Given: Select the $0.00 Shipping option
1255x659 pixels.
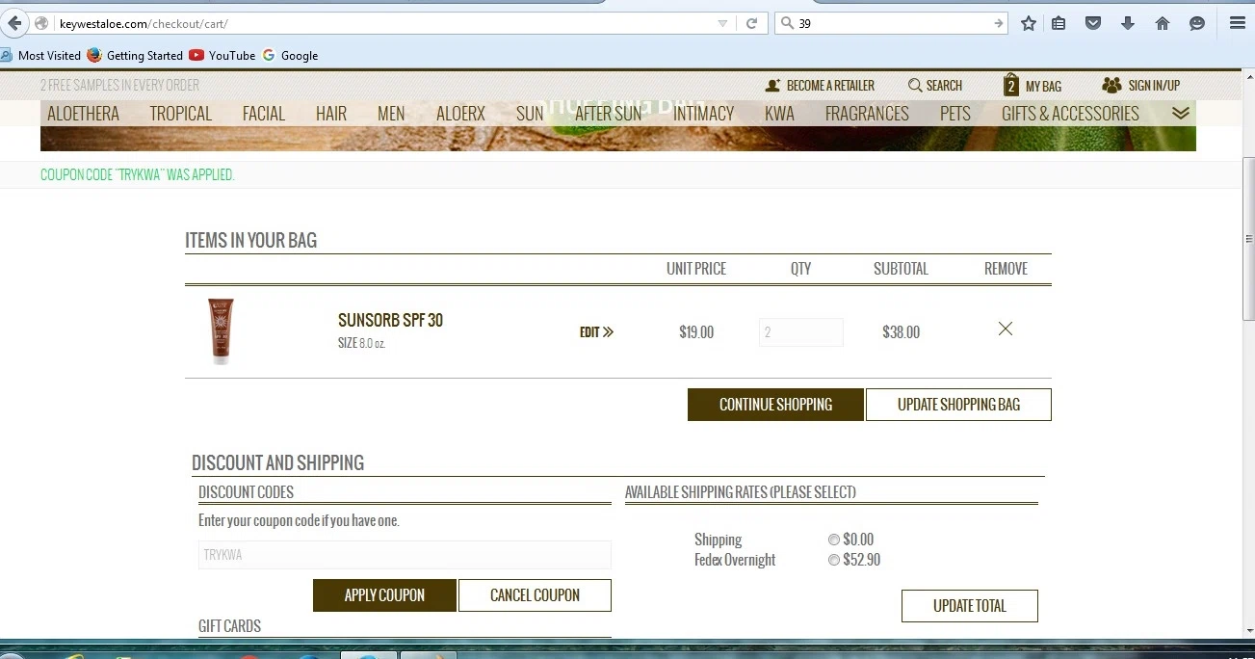Looking at the screenshot, I should (x=834, y=540).
